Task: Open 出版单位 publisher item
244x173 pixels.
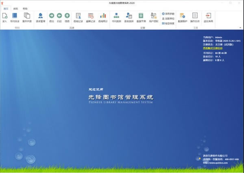Action: tap(168, 19)
